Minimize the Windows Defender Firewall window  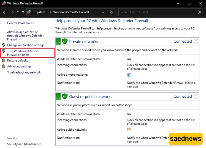pyautogui.click(x=178, y=3)
